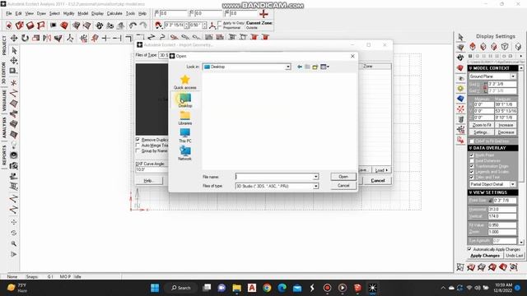Go back to last folder visited
The image size is (527, 296).
(300, 67)
